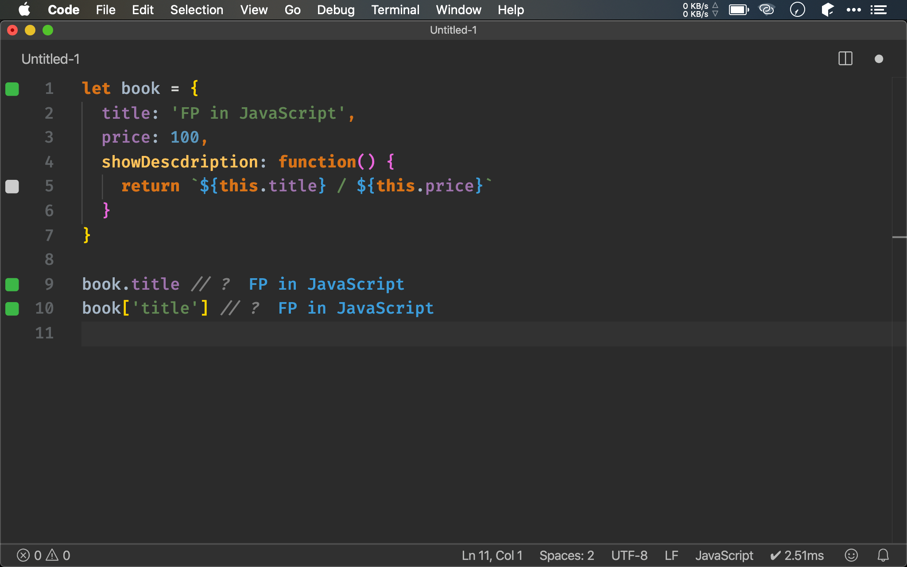Open the Terminal menu
Viewport: 907px width, 567px height.
coord(395,10)
